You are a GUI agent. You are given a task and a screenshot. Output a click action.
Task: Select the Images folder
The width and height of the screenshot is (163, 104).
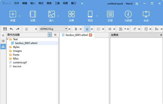pos(17,51)
